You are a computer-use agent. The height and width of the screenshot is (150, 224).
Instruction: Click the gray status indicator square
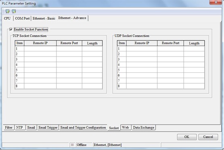point(72,145)
